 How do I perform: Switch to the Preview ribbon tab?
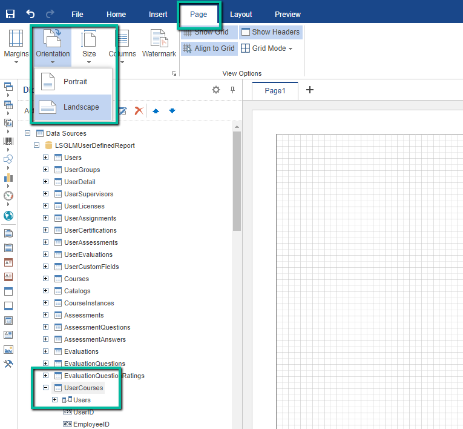click(x=287, y=14)
